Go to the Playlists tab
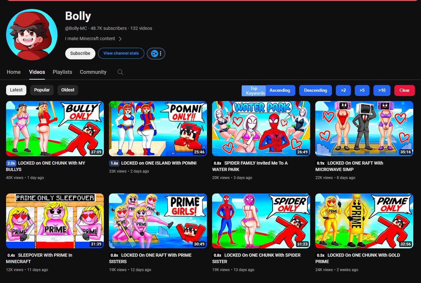This screenshot has width=421, height=283. click(62, 72)
